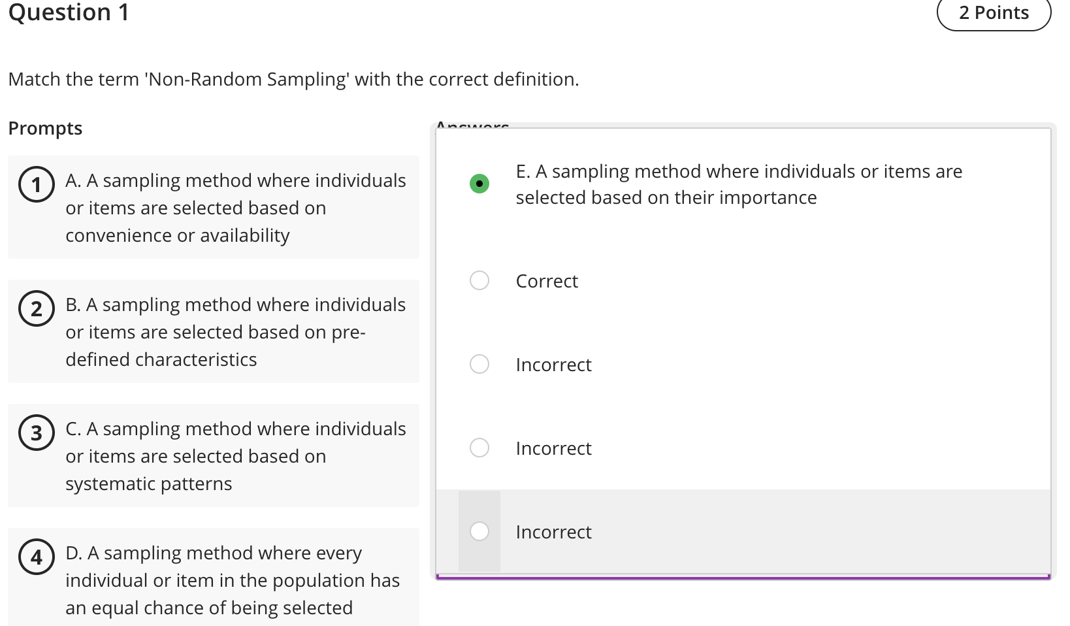Click the 'Question 1' heading
This screenshot has width=1070, height=626.
click(68, 12)
